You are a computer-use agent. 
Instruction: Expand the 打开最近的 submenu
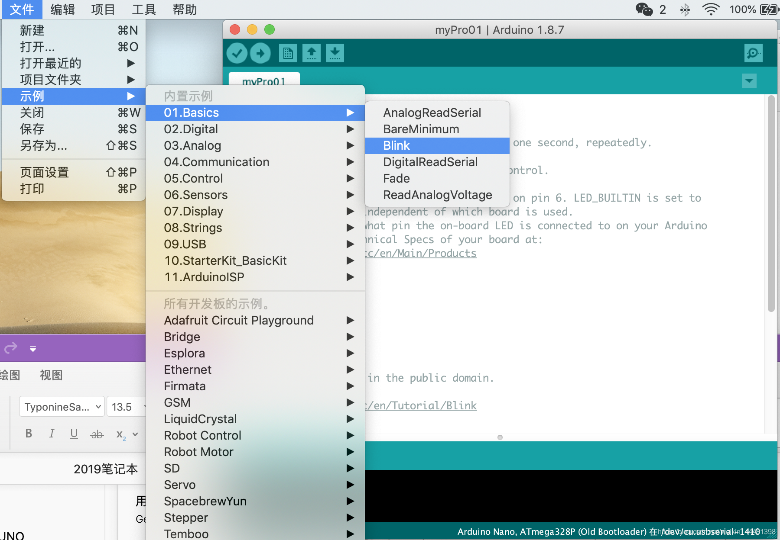(x=74, y=63)
